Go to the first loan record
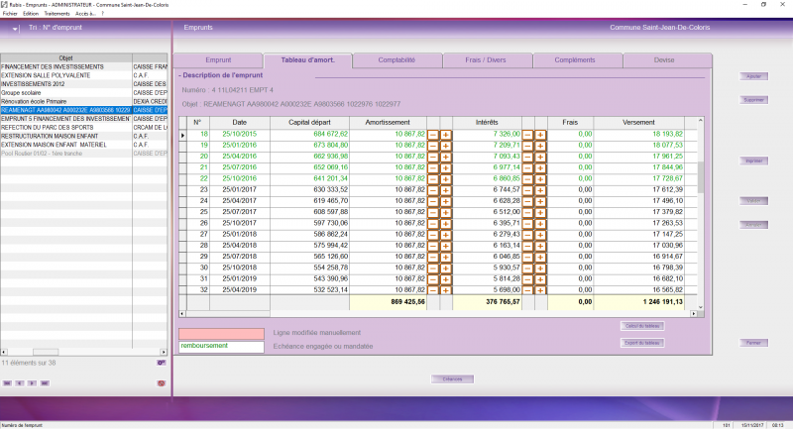This screenshot has height=429, width=793. coord(7,383)
